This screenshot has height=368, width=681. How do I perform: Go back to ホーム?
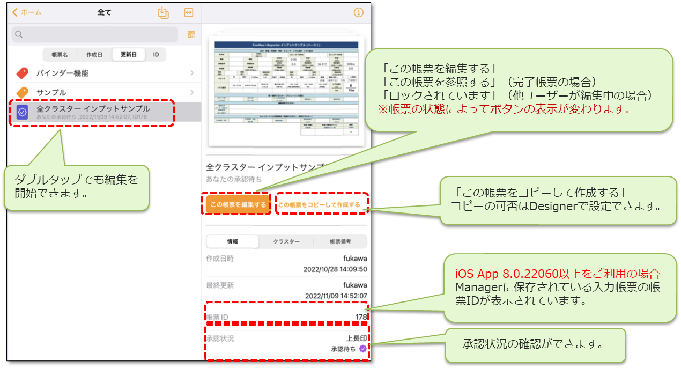tap(27, 12)
